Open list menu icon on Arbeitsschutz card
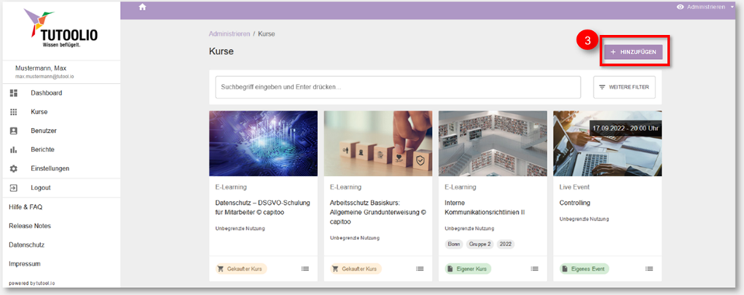The image size is (744, 295). [x=420, y=269]
